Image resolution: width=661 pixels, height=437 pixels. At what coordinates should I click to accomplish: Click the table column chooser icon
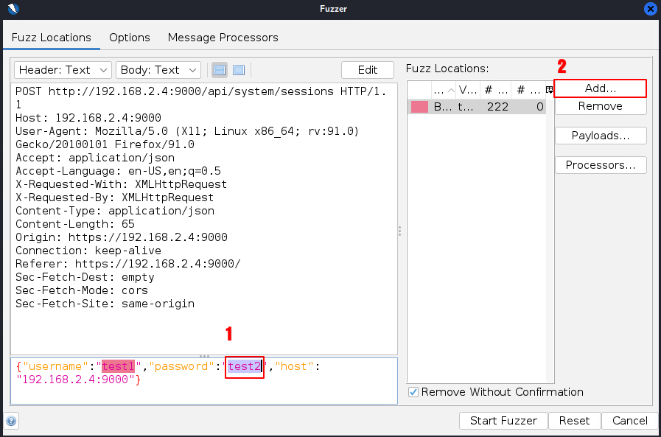tap(549, 89)
